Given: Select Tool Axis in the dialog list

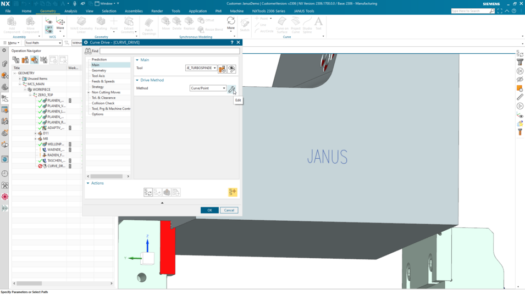Looking at the screenshot, I should (x=98, y=76).
